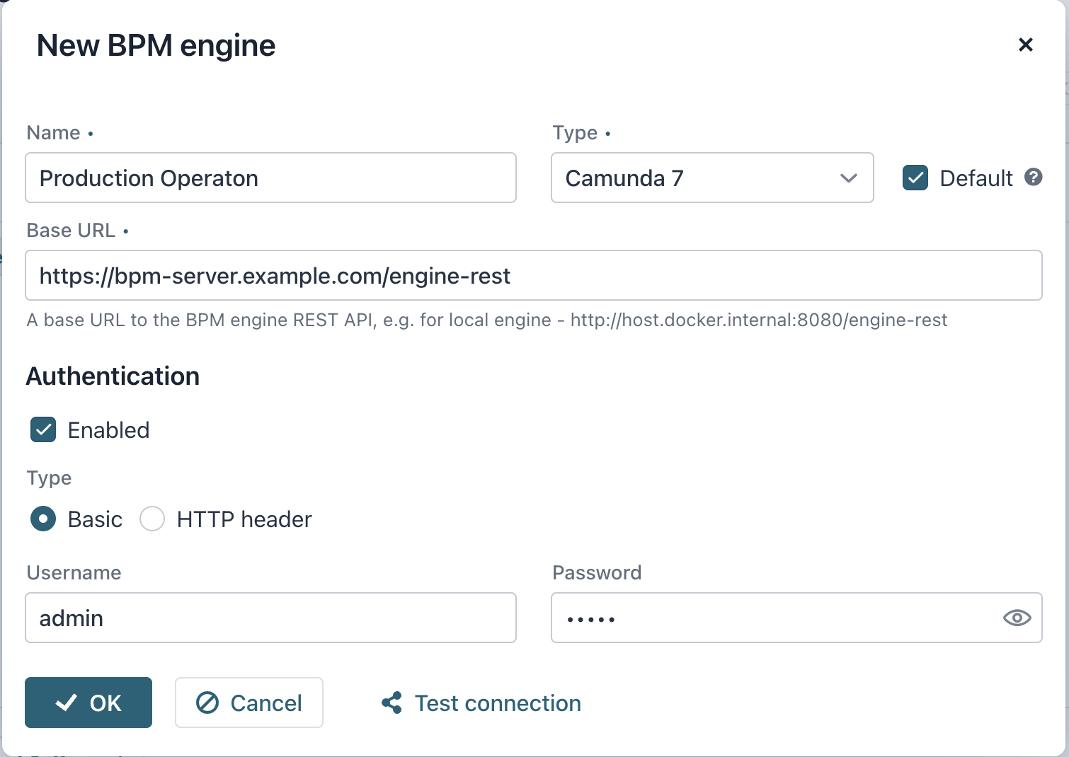Click the Username field containing admin
The image size is (1069, 757).
pyautogui.click(x=270, y=618)
